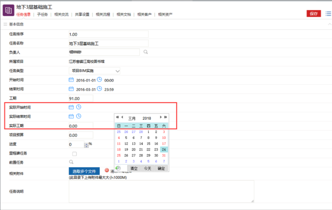332x210 pixels.
Task: Click start date text 2016-01-01
Action: point(86,80)
